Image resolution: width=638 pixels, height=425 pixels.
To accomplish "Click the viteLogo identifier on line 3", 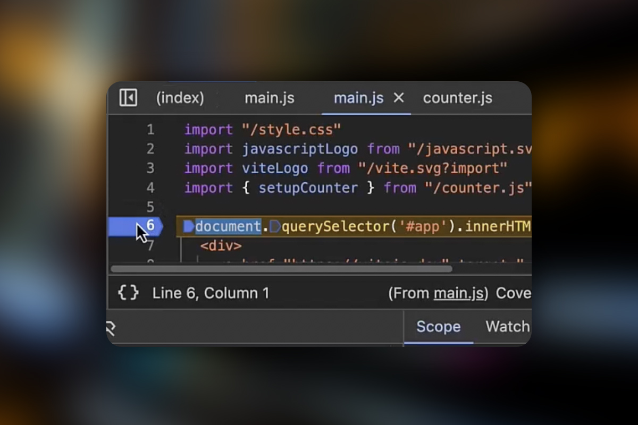I will coord(275,168).
